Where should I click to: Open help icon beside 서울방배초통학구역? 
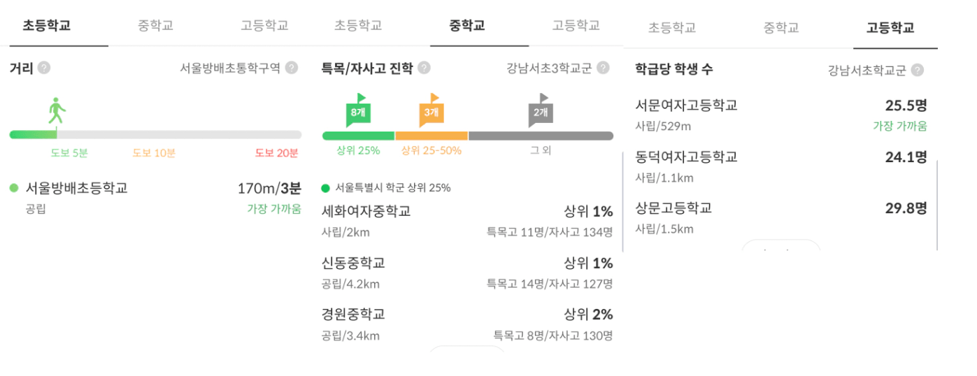click(292, 68)
